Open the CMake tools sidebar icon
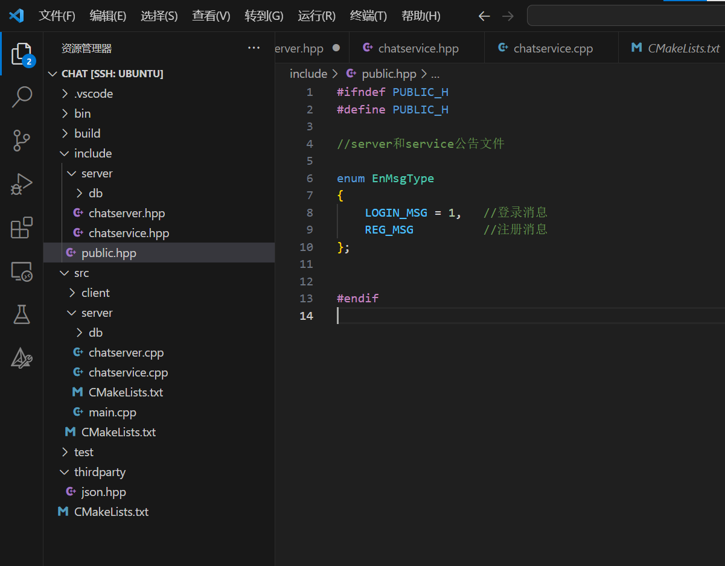Viewport: 725px width, 566px height. click(x=22, y=358)
